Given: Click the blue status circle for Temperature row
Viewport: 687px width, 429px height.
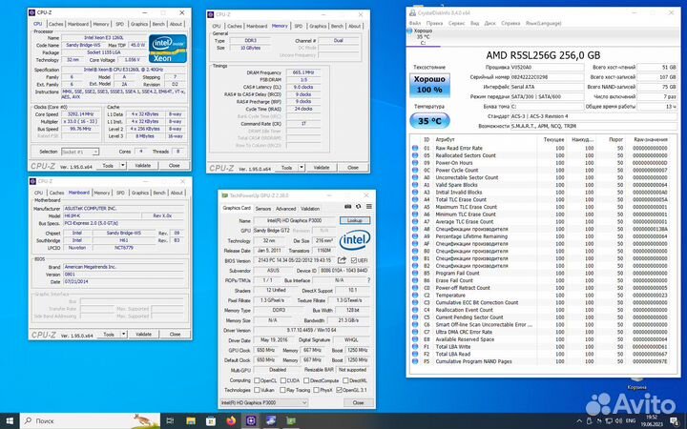Looking at the screenshot, I should tap(415, 295).
